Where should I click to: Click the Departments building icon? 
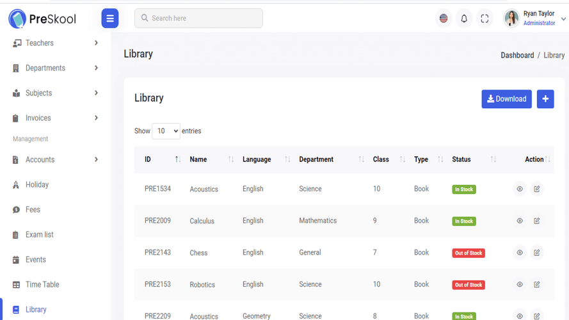tap(15, 68)
